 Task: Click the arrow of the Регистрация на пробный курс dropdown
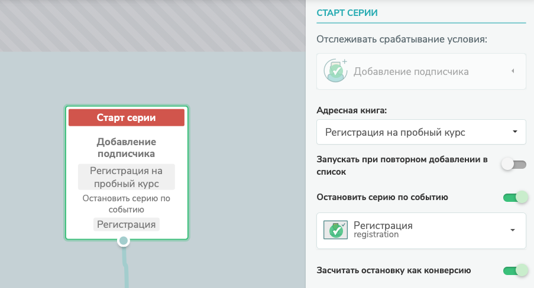point(515,132)
